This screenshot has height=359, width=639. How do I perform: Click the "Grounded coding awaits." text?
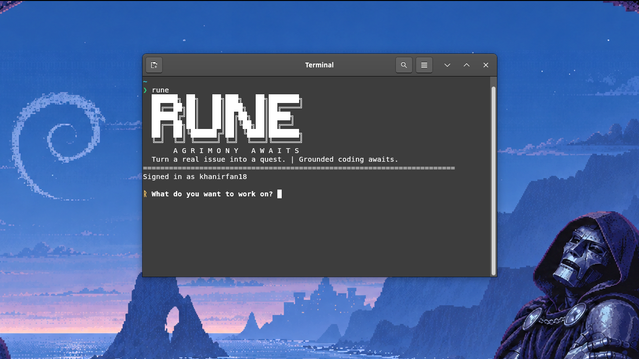point(349,159)
